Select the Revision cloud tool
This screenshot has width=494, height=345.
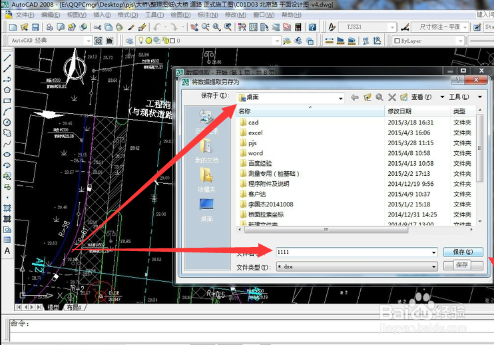tap(7, 133)
